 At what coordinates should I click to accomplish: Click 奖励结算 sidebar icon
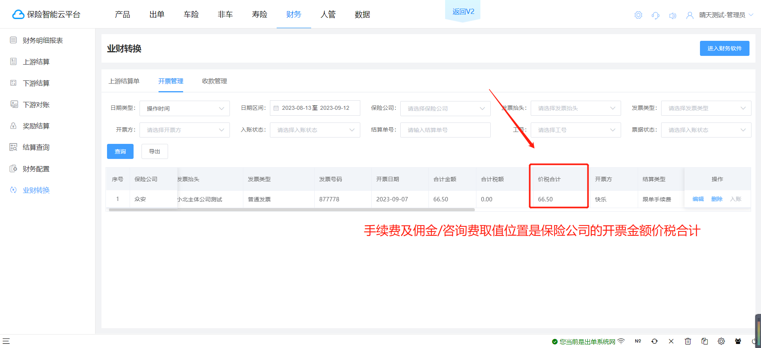click(x=13, y=126)
